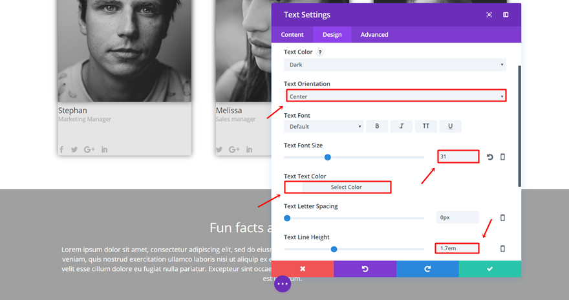Image resolution: width=569 pixels, height=300 pixels.
Task: Switch to the Advanced tab
Action: [x=374, y=35]
